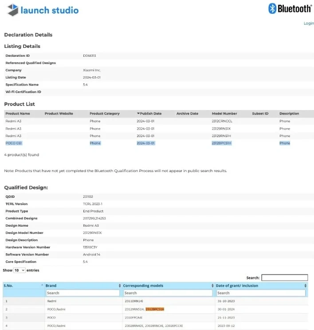Click highlighted model 2312BPC51H in bottom table

pyautogui.click(x=155, y=309)
